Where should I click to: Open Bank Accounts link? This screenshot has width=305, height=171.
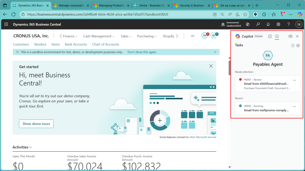click(76, 44)
